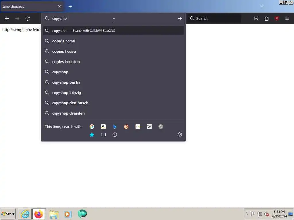This screenshot has width=294, height=220.
Task: Switch to temp.sh/upload tab
Action: point(32,7)
